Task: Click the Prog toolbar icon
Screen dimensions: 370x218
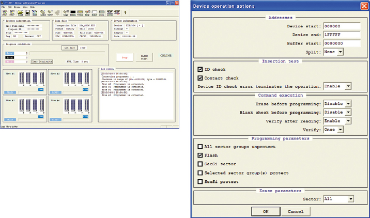Action: (87, 13)
